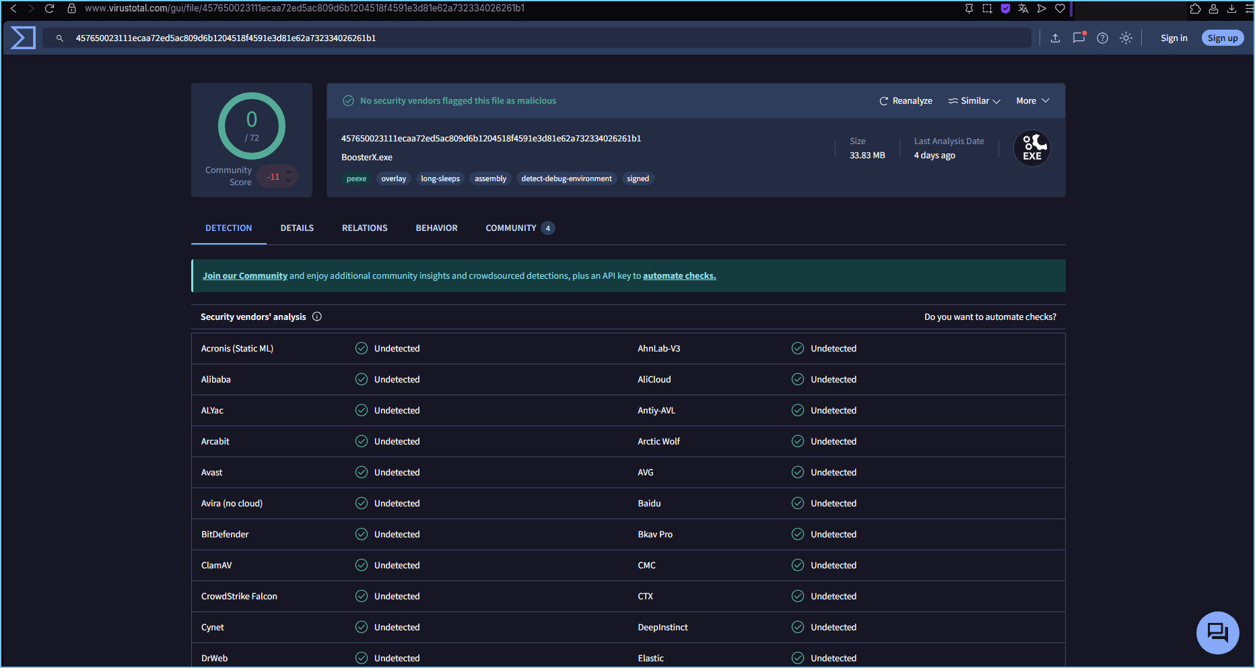
Task: Click the purple shield icon in address bar
Action: [x=1005, y=9]
